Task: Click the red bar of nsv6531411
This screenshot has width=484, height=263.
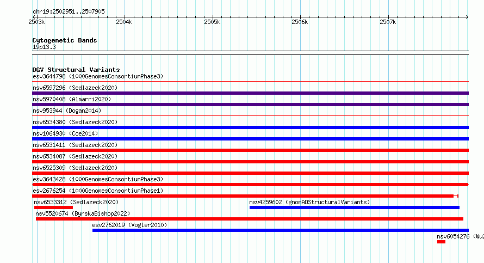Action: (x=250, y=150)
